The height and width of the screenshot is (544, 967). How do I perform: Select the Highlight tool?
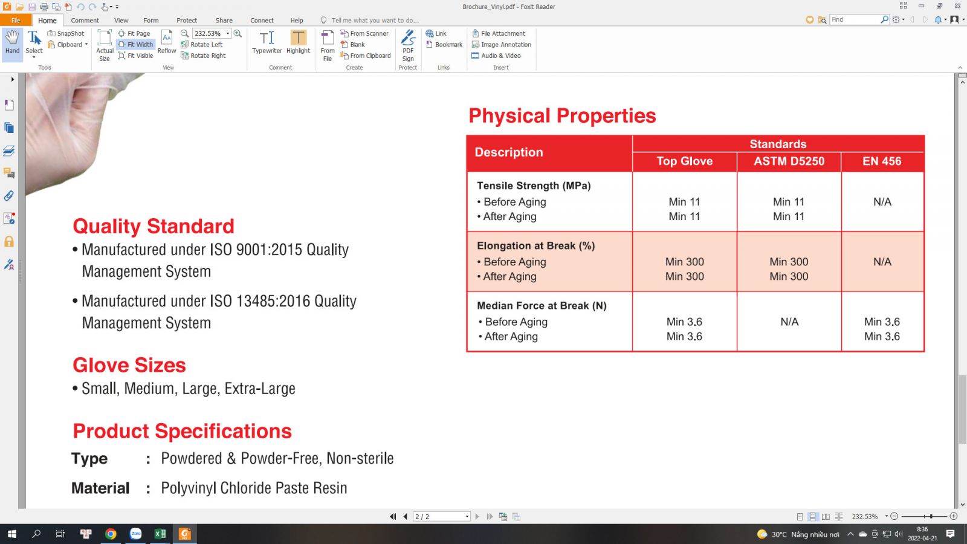(299, 42)
